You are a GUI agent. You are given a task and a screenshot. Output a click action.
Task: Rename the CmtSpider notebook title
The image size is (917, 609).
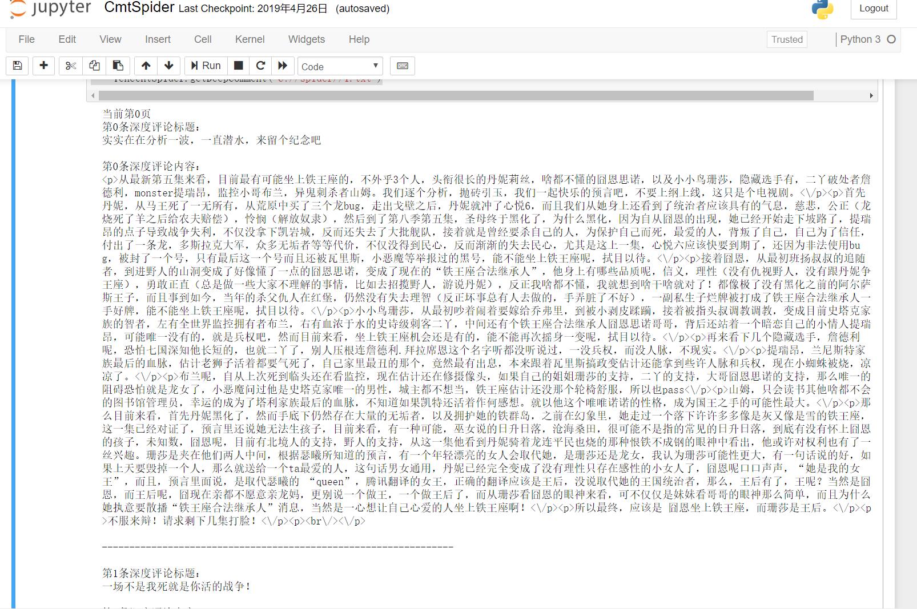tap(139, 8)
